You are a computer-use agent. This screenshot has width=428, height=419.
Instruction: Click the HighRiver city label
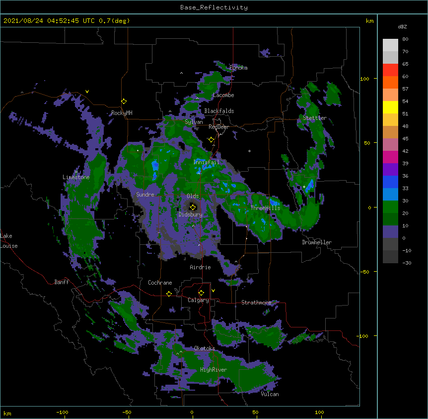(214, 370)
